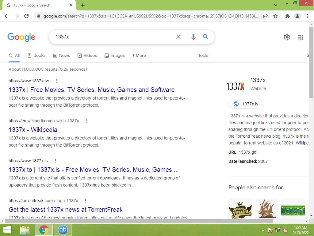This screenshot has width=314, height=236.
Task: Click the scroll-down arrow of the vertical scrollbar
Action: [x=311, y=216]
